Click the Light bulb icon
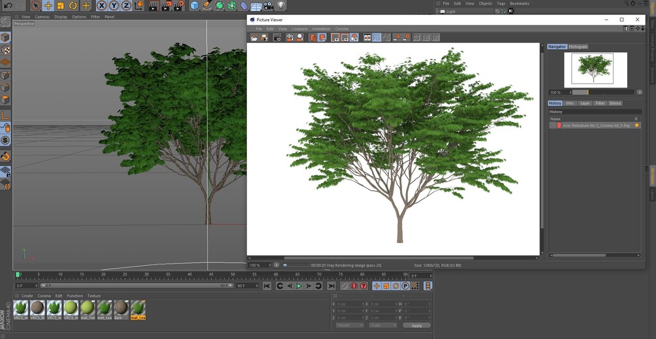The image size is (656, 339). pyautogui.click(x=281, y=6)
